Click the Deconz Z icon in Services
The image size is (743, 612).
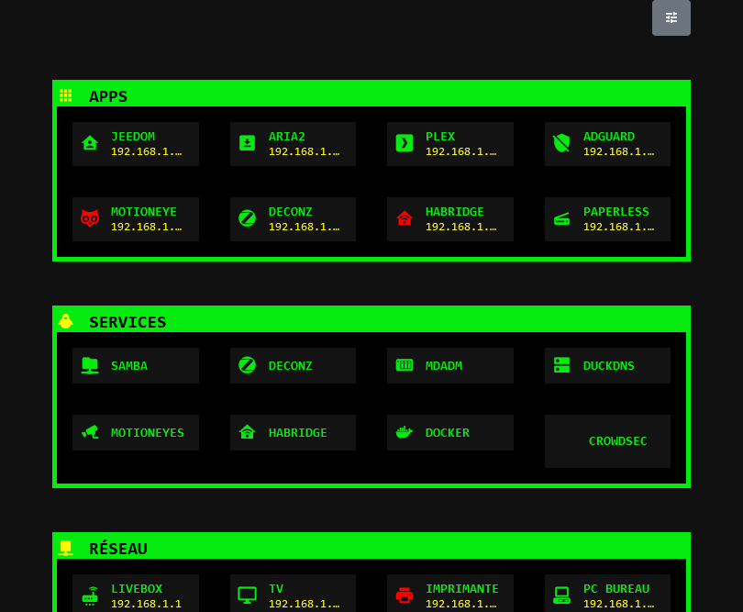(x=247, y=365)
